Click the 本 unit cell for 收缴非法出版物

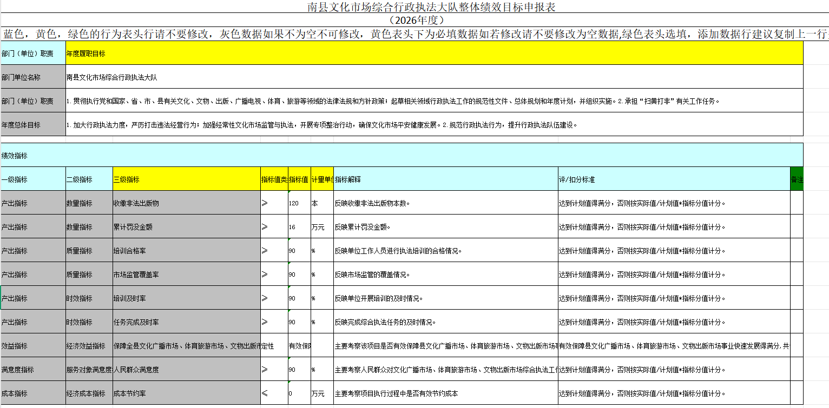coord(321,203)
